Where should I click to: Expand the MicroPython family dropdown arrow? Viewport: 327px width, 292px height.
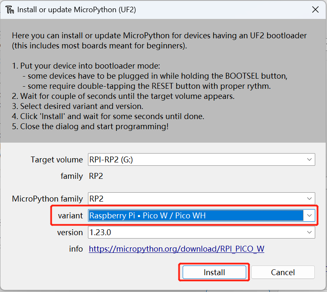tap(309, 199)
